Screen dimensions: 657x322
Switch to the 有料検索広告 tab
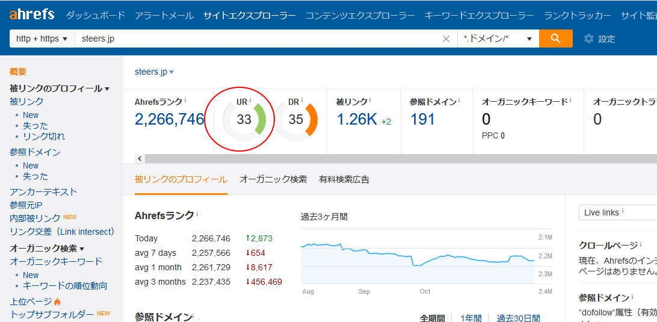[x=344, y=179]
